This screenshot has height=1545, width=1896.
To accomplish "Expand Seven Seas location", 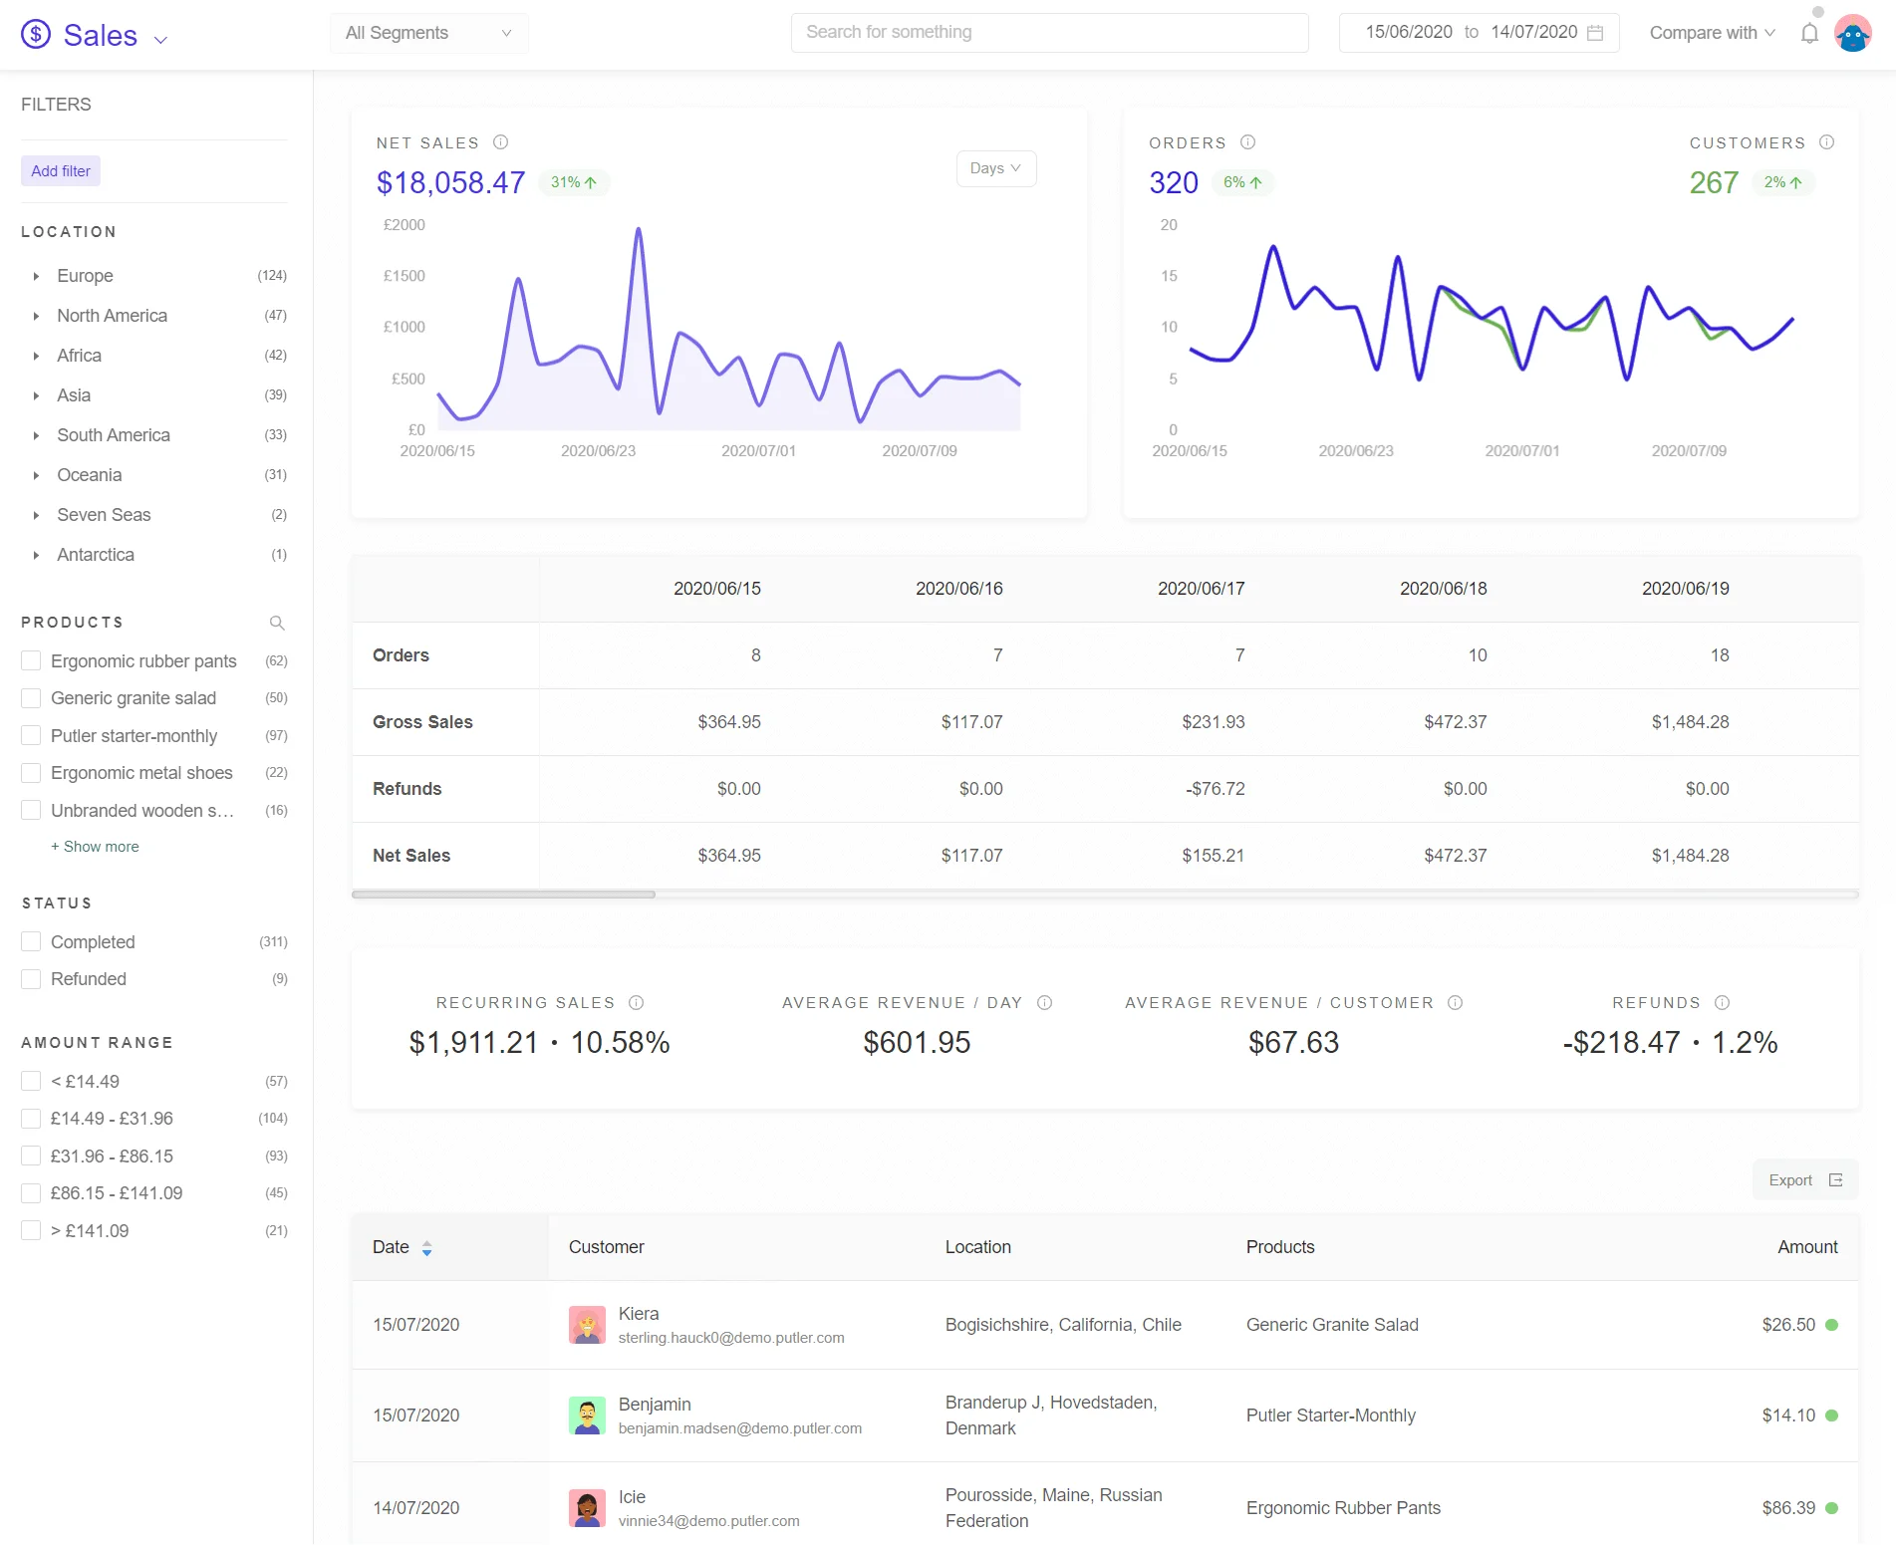I will click(36, 515).
